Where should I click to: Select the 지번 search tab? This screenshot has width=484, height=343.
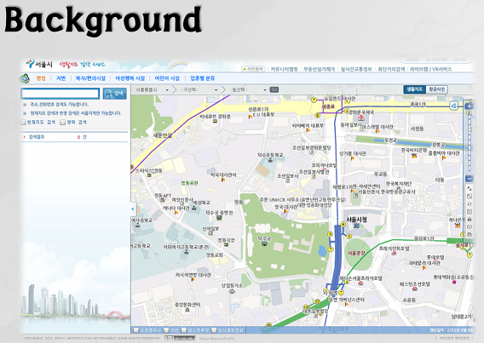(x=60, y=78)
